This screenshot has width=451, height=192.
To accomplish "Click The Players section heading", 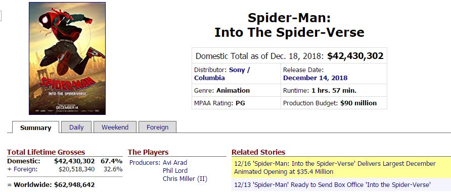I will [x=148, y=152].
